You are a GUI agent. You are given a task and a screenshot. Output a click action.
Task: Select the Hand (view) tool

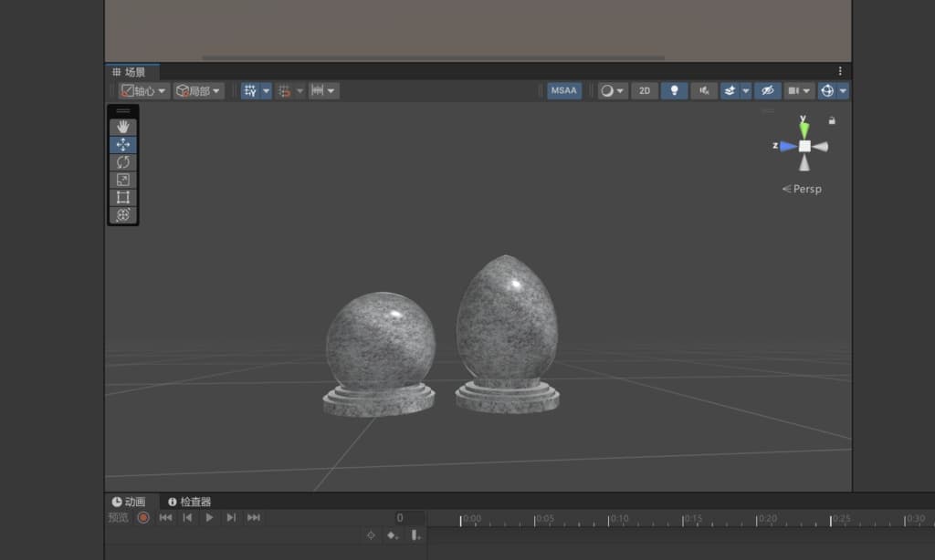(123, 128)
